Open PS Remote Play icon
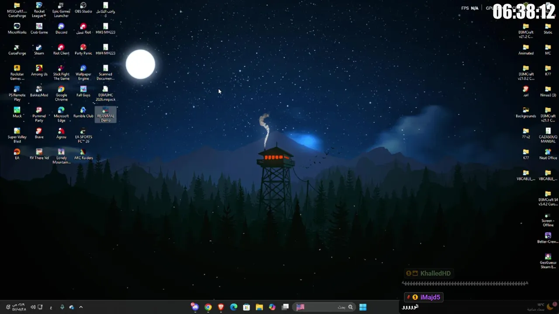 (x=17, y=93)
